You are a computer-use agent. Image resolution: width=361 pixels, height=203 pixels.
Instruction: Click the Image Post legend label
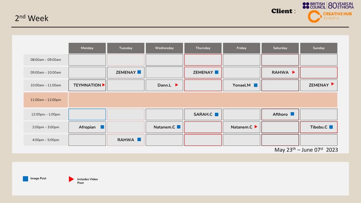pyautogui.click(x=39, y=178)
